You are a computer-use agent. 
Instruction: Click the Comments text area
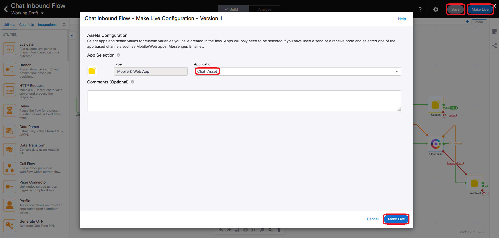(x=244, y=101)
